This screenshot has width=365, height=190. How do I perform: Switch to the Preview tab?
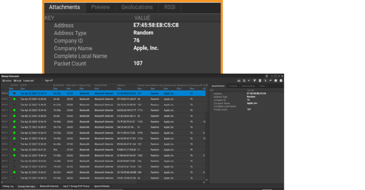point(233,86)
